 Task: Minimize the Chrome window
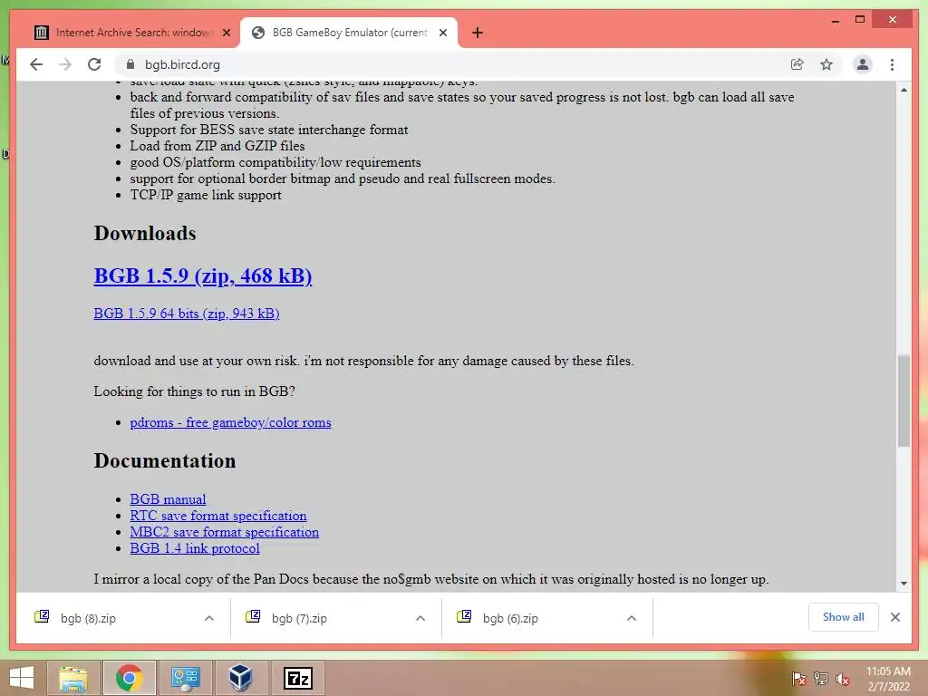[835, 20]
